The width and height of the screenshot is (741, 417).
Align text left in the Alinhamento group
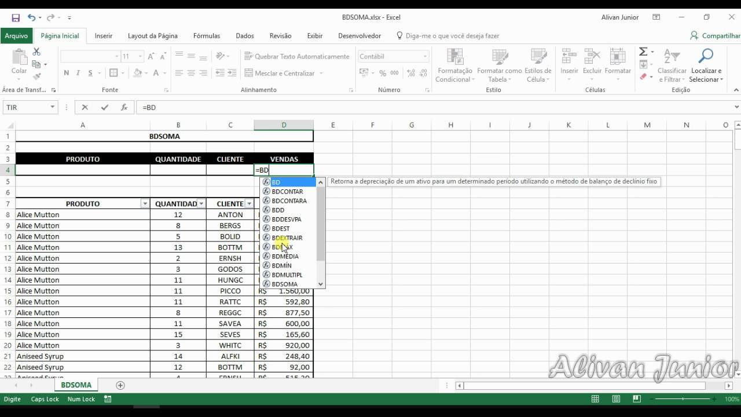[x=179, y=73]
